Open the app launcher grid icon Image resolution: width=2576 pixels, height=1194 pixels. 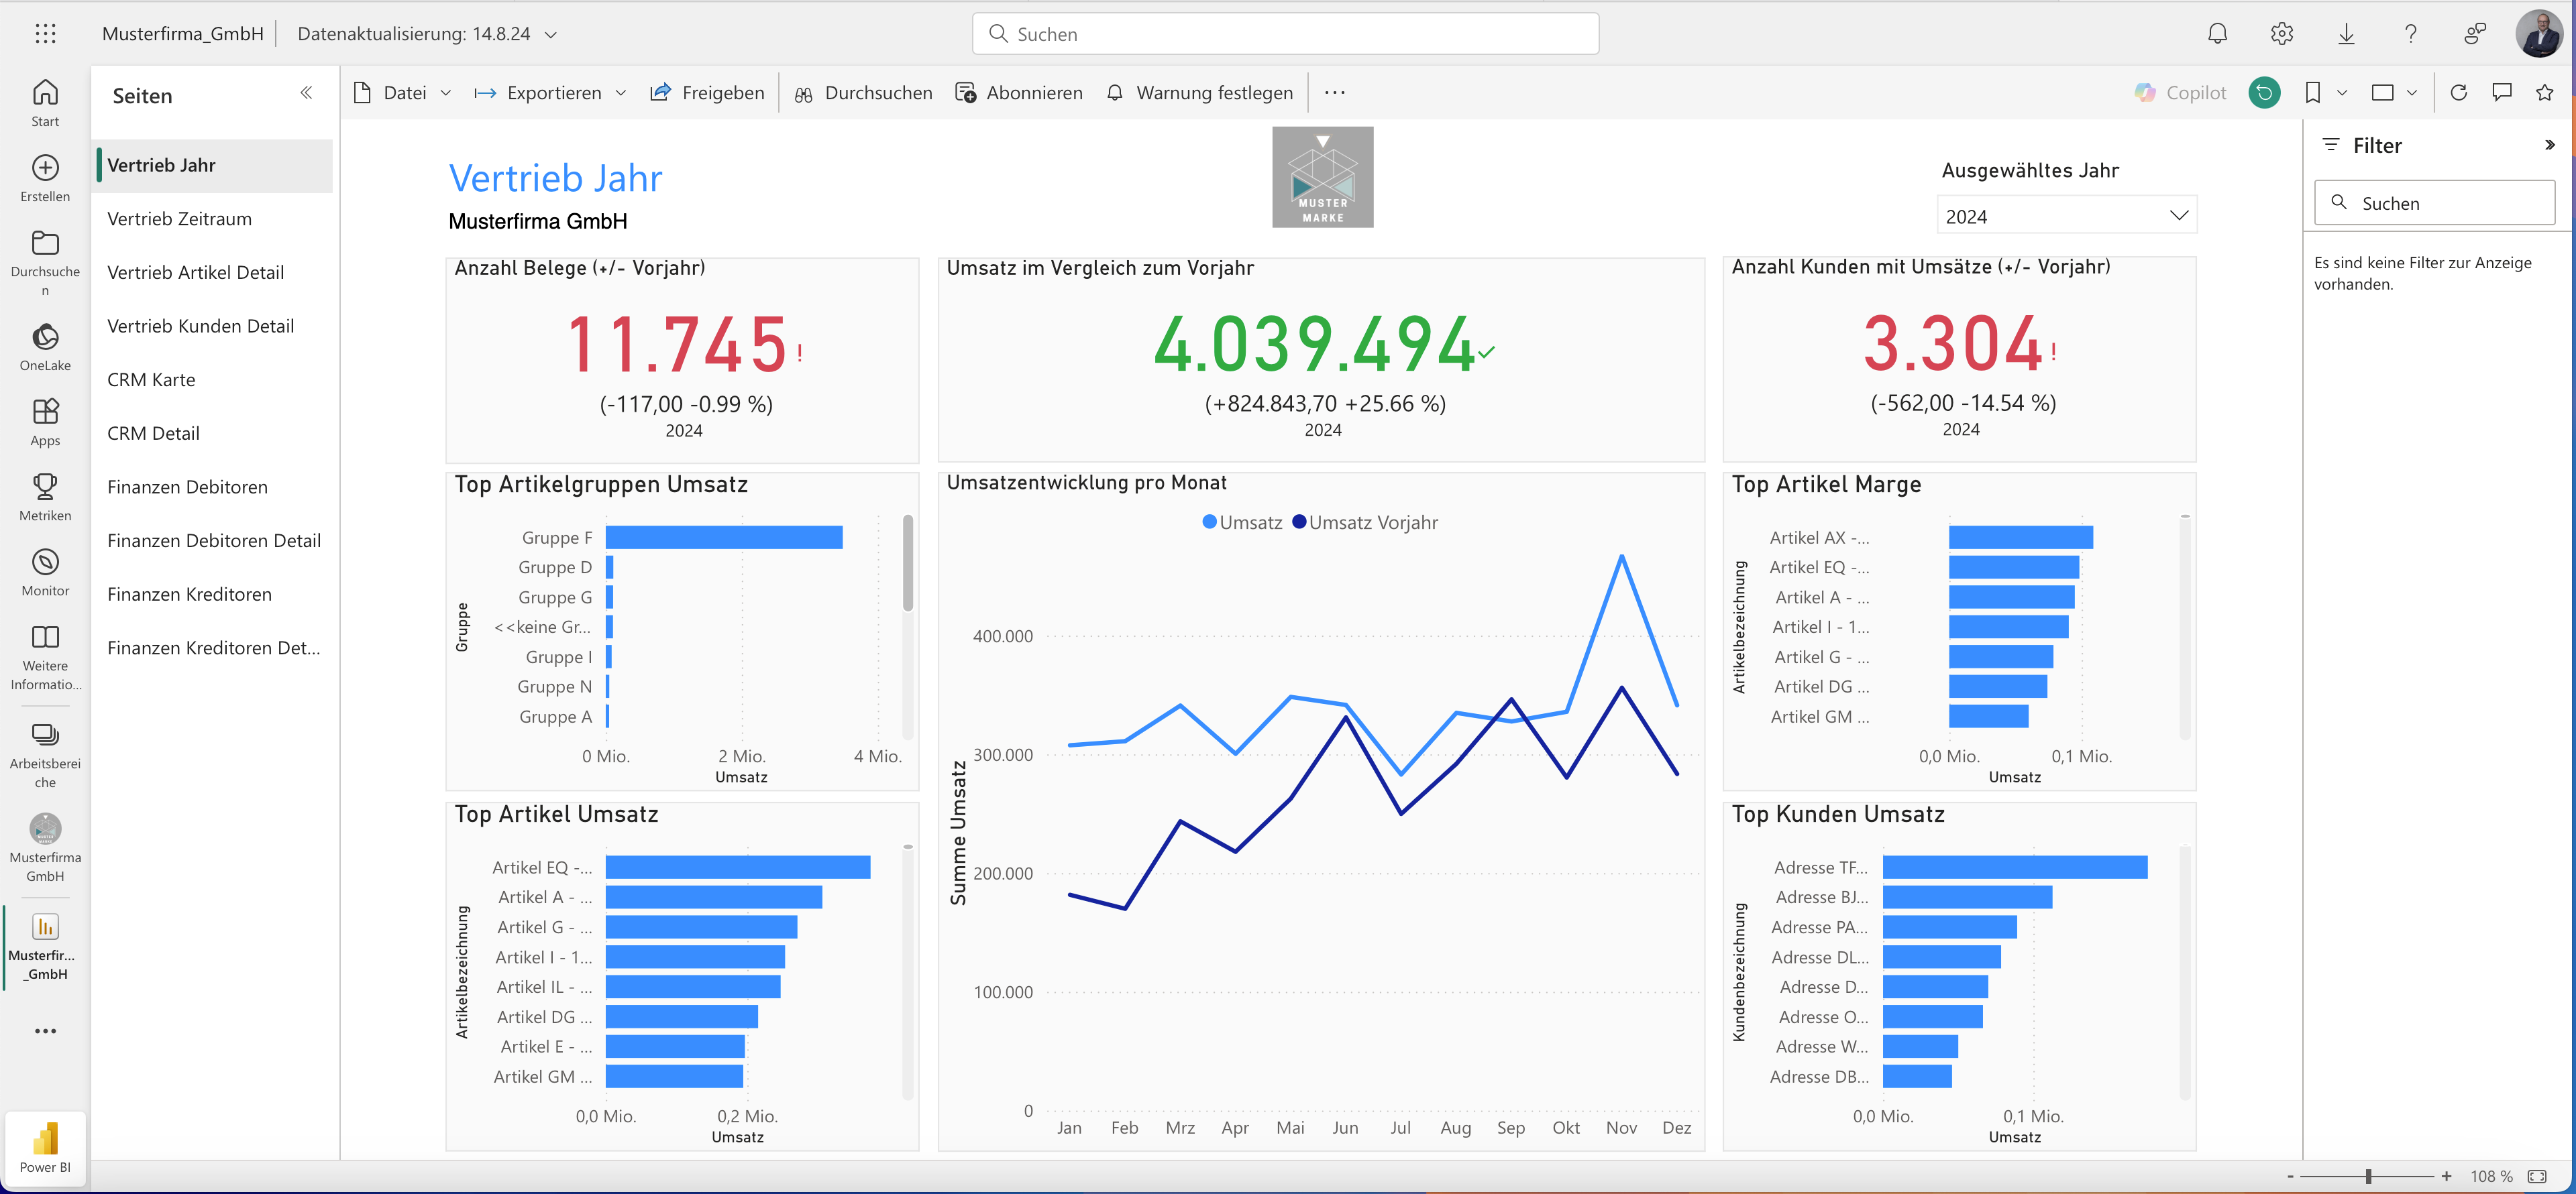point(45,34)
